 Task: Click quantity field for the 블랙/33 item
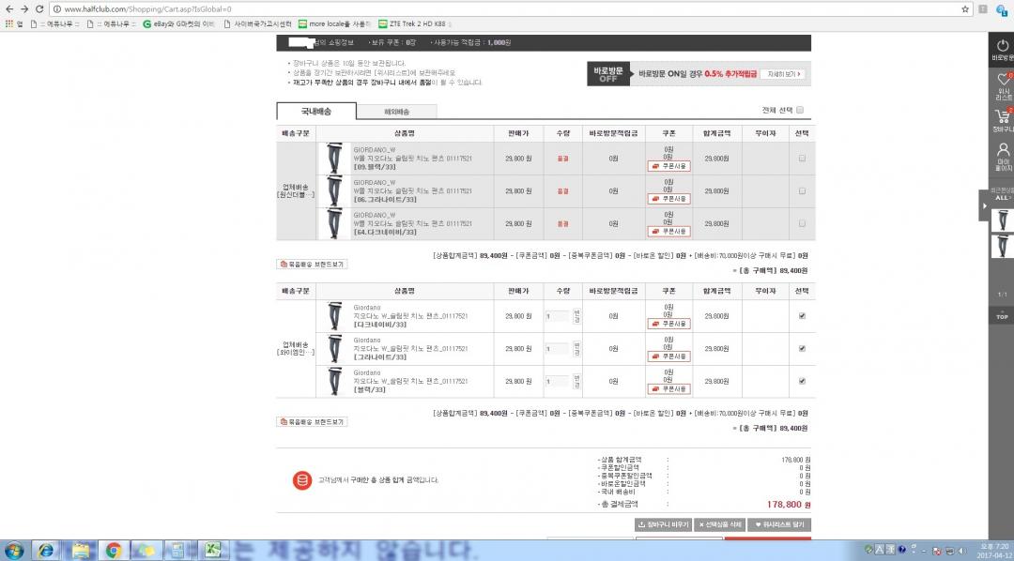point(558,381)
